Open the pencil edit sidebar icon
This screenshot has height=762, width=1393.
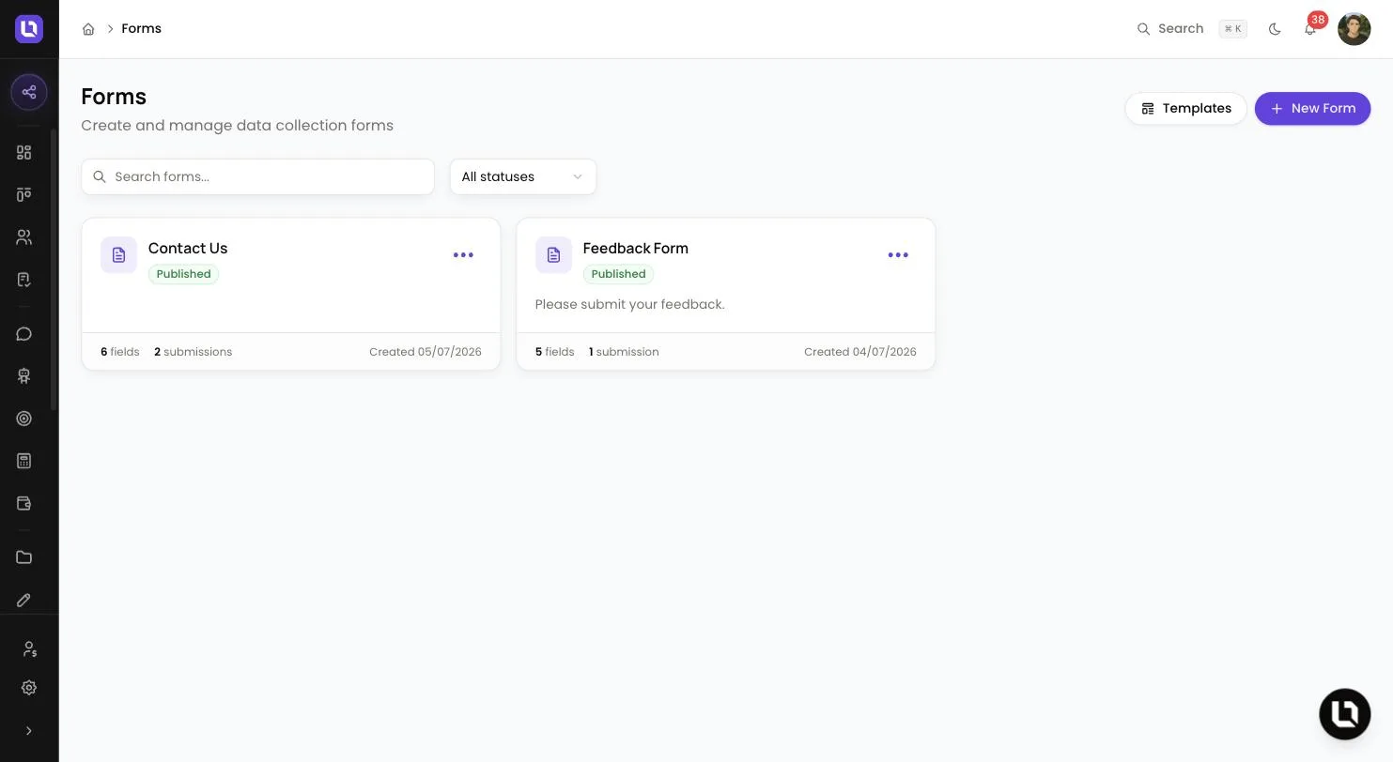tap(24, 600)
